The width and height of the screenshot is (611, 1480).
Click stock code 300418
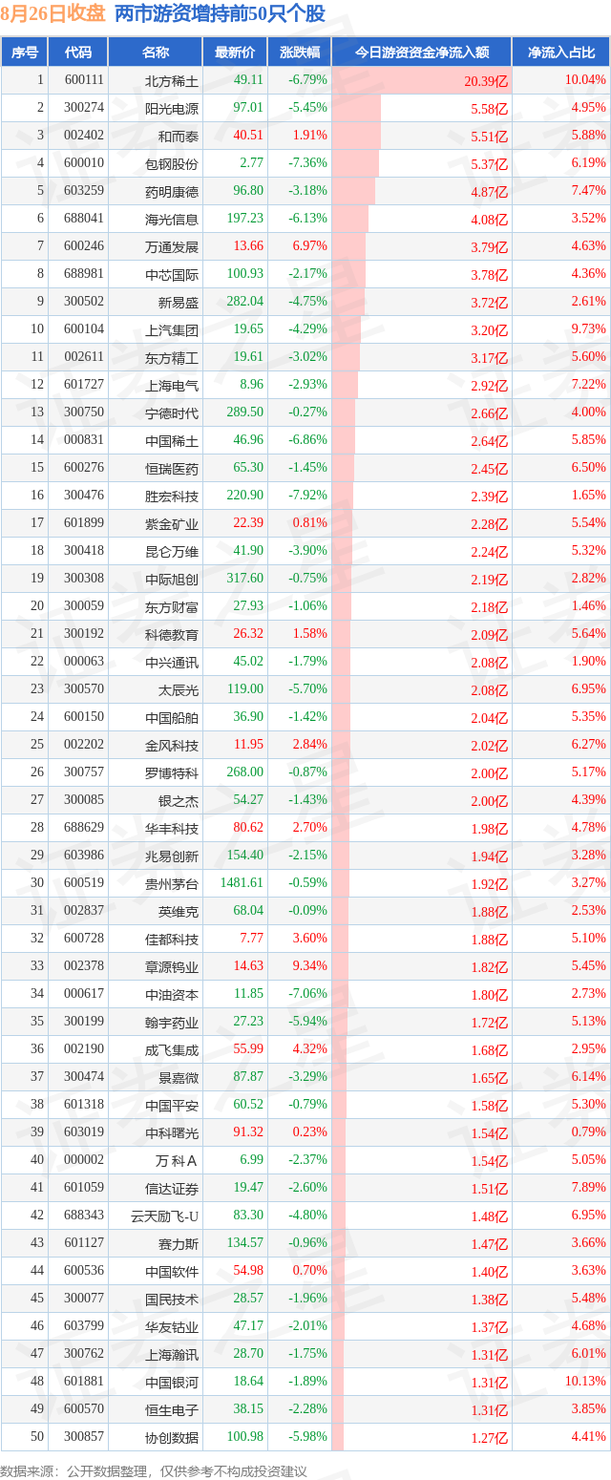(x=84, y=551)
